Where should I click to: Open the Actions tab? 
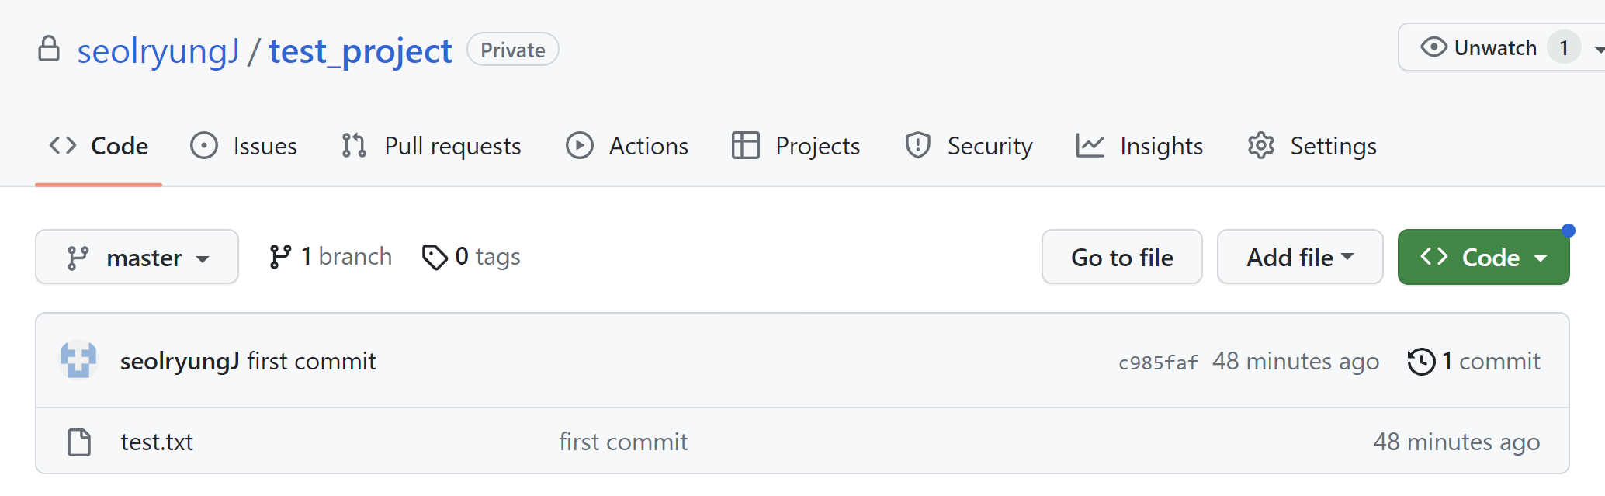click(627, 146)
